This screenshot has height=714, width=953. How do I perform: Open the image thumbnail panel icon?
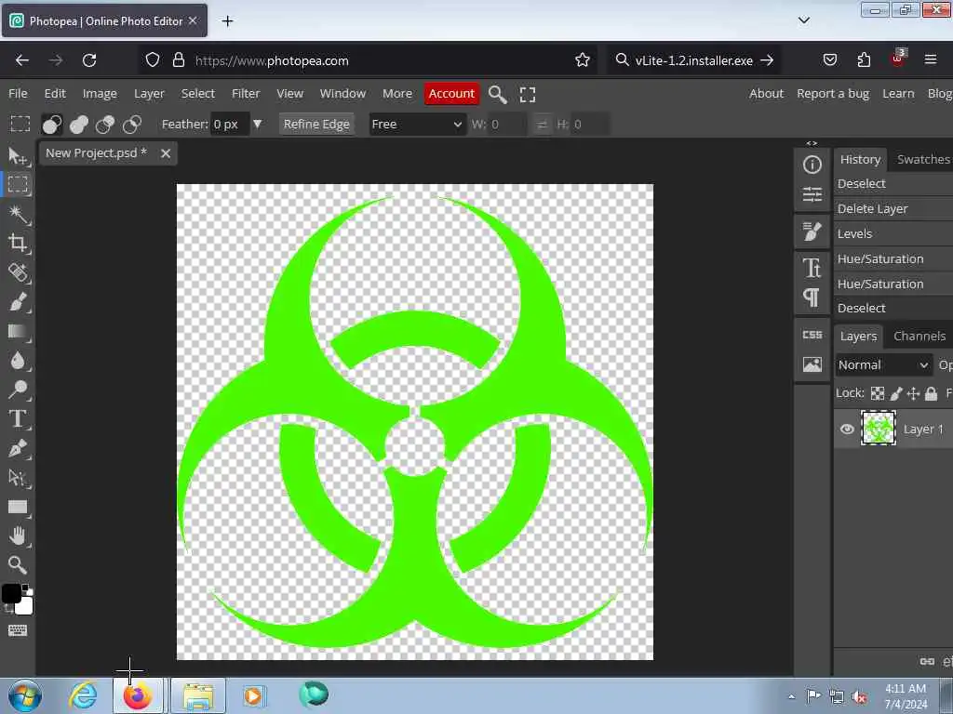click(812, 364)
